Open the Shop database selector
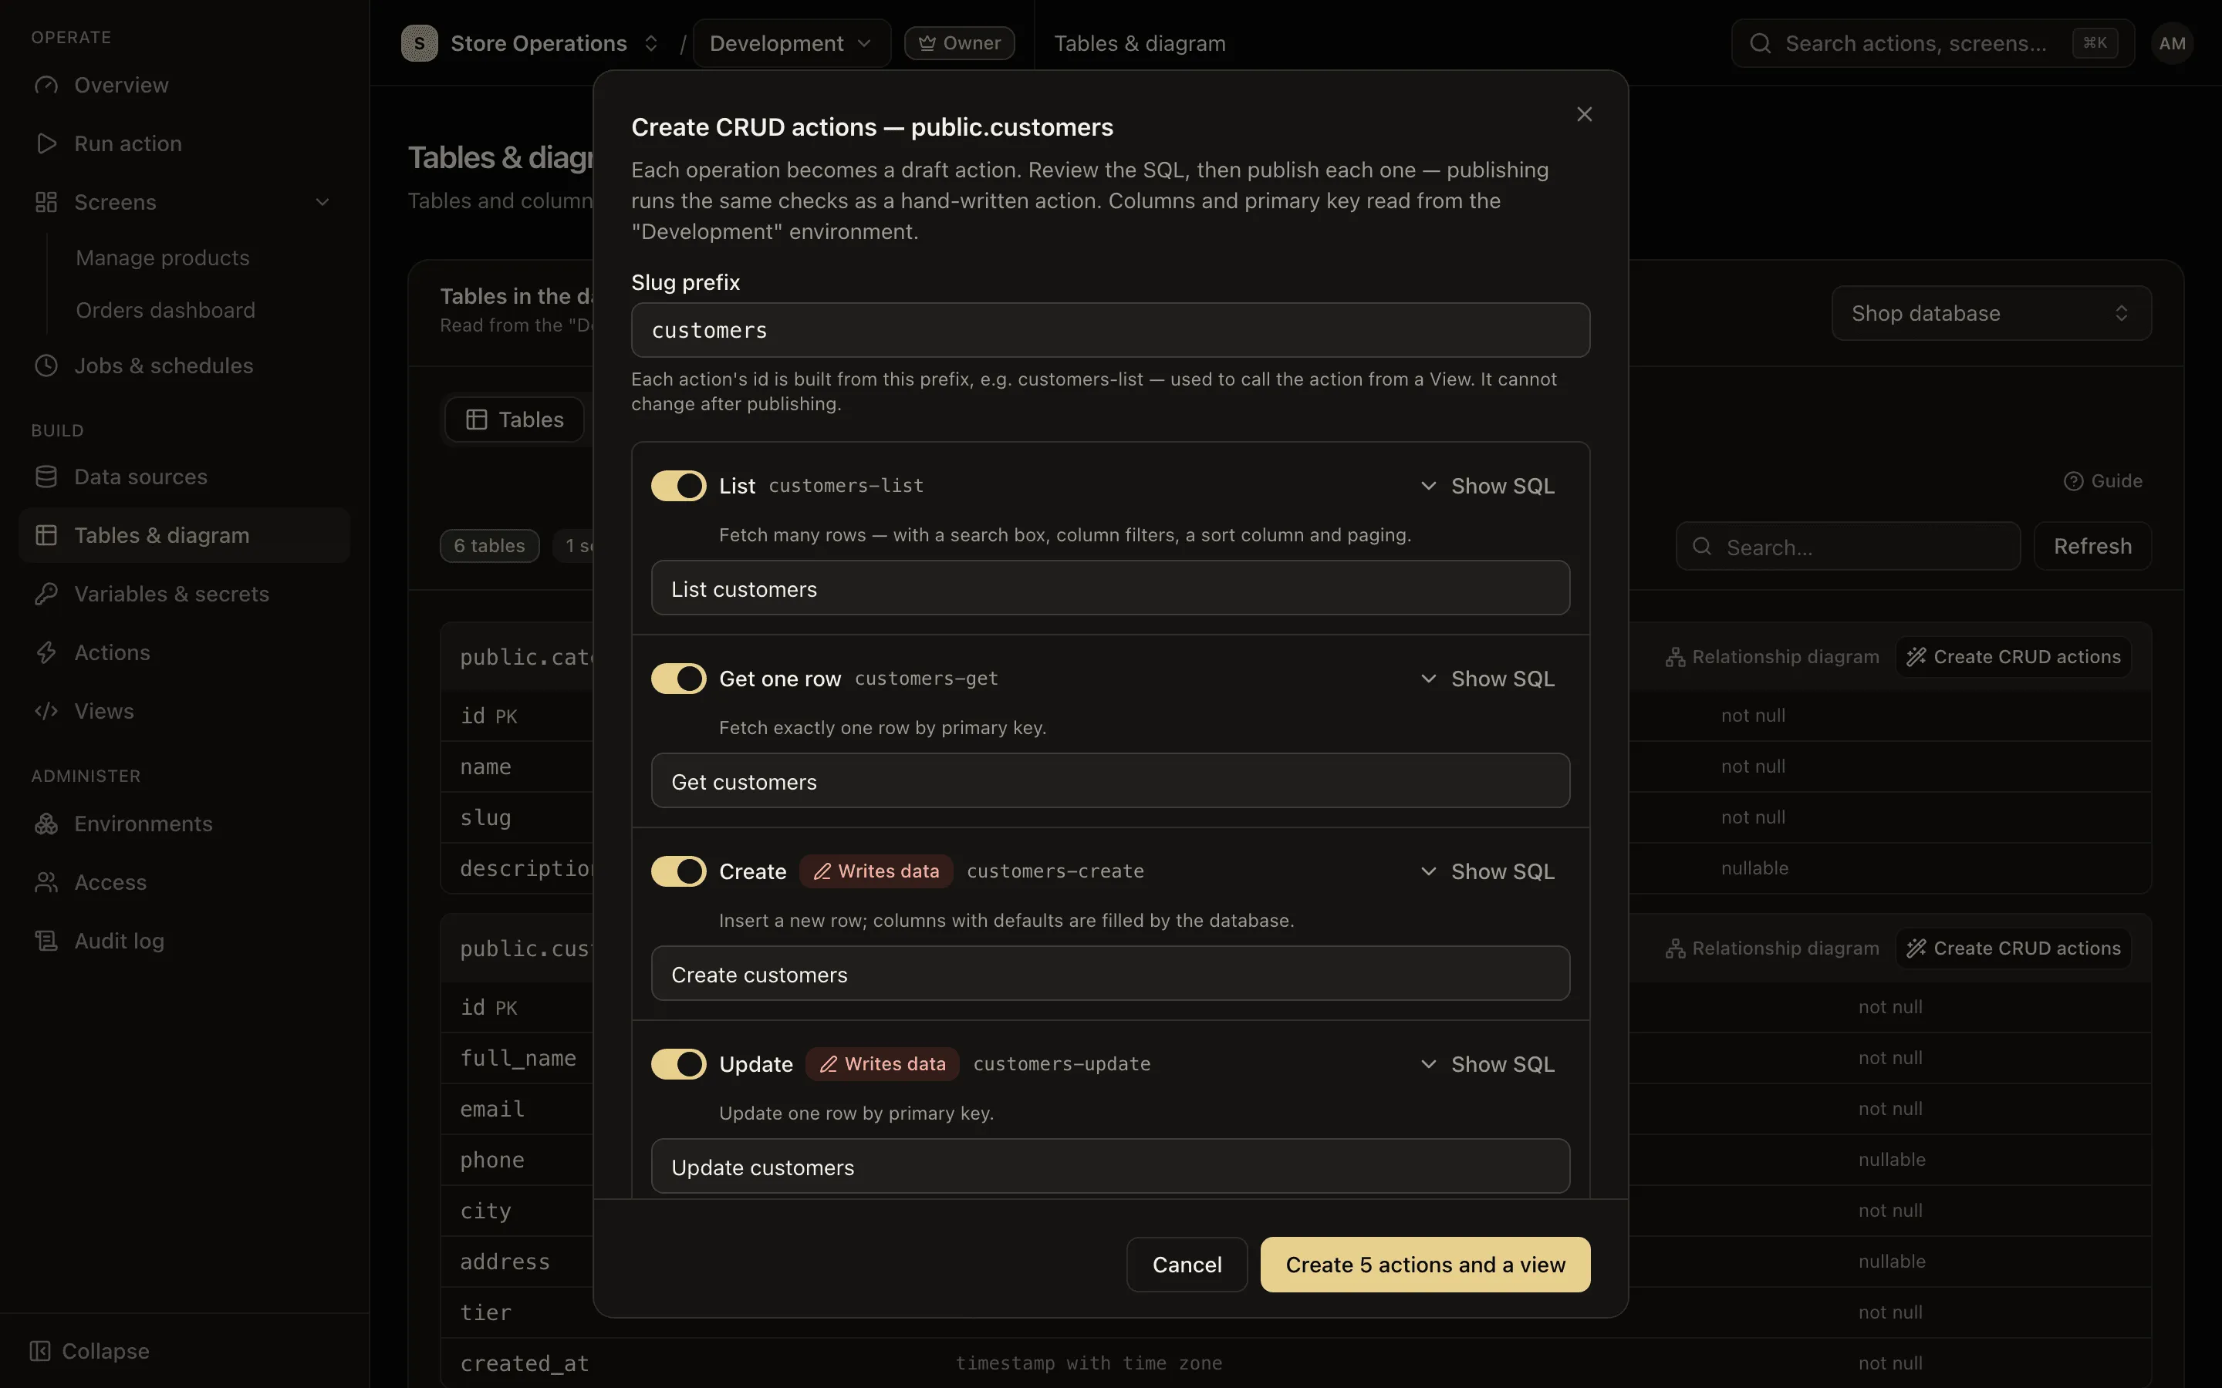The image size is (2222, 1388). click(x=1991, y=313)
